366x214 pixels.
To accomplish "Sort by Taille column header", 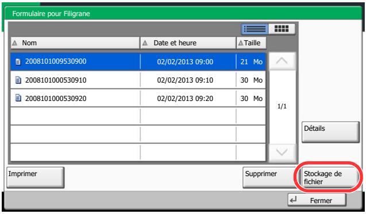I will point(252,43).
